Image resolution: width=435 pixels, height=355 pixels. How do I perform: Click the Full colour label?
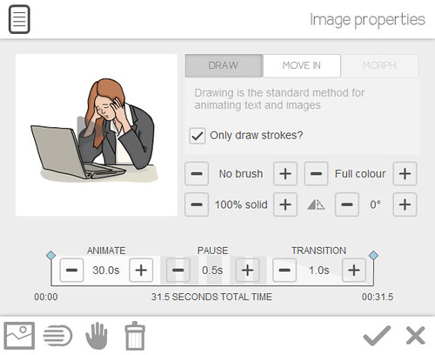click(360, 174)
